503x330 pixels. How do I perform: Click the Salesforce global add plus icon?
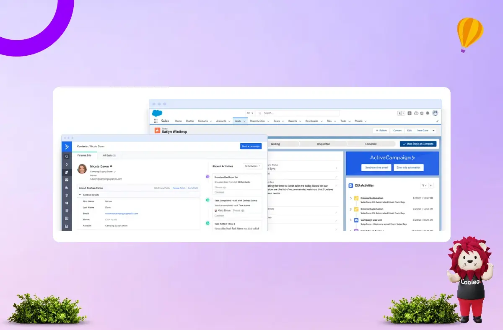click(x=410, y=113)
